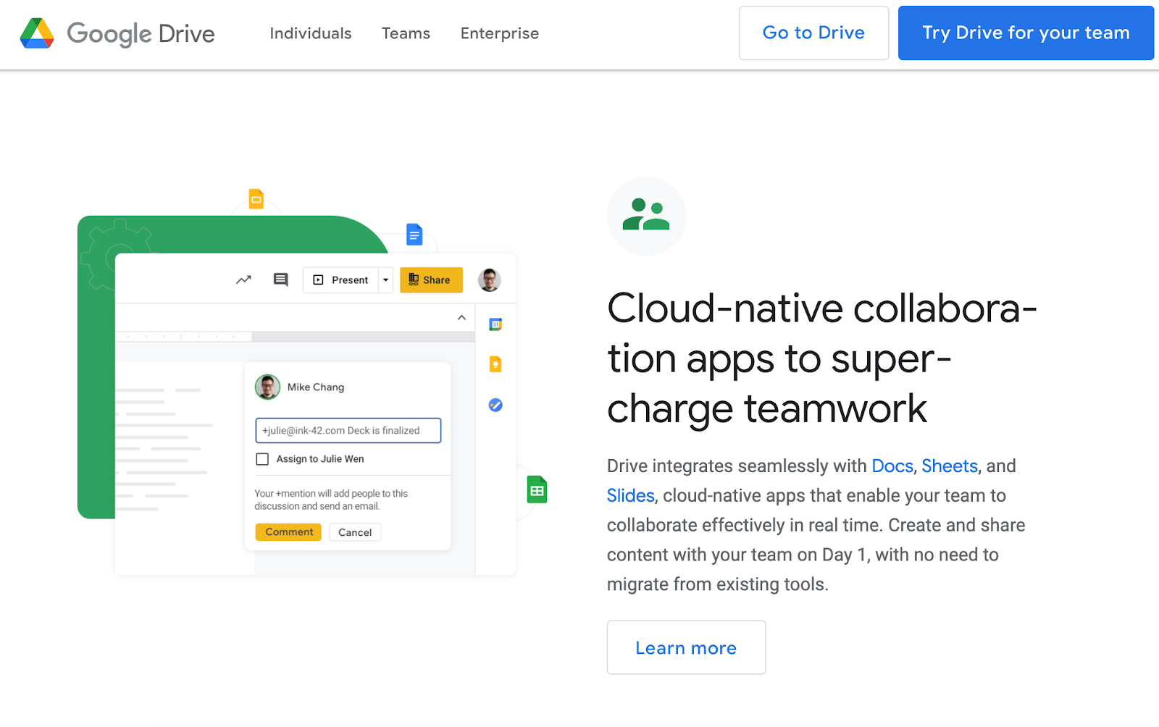Follow the Sheets link in the description
Viewport: 1159px width, 727px height.
pyautogui.click(x=949, y=466)
